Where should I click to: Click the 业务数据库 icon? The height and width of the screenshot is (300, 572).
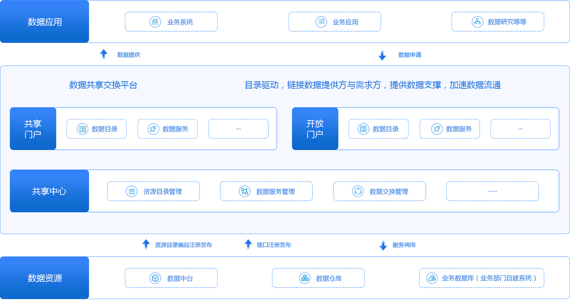coord(432,278)
